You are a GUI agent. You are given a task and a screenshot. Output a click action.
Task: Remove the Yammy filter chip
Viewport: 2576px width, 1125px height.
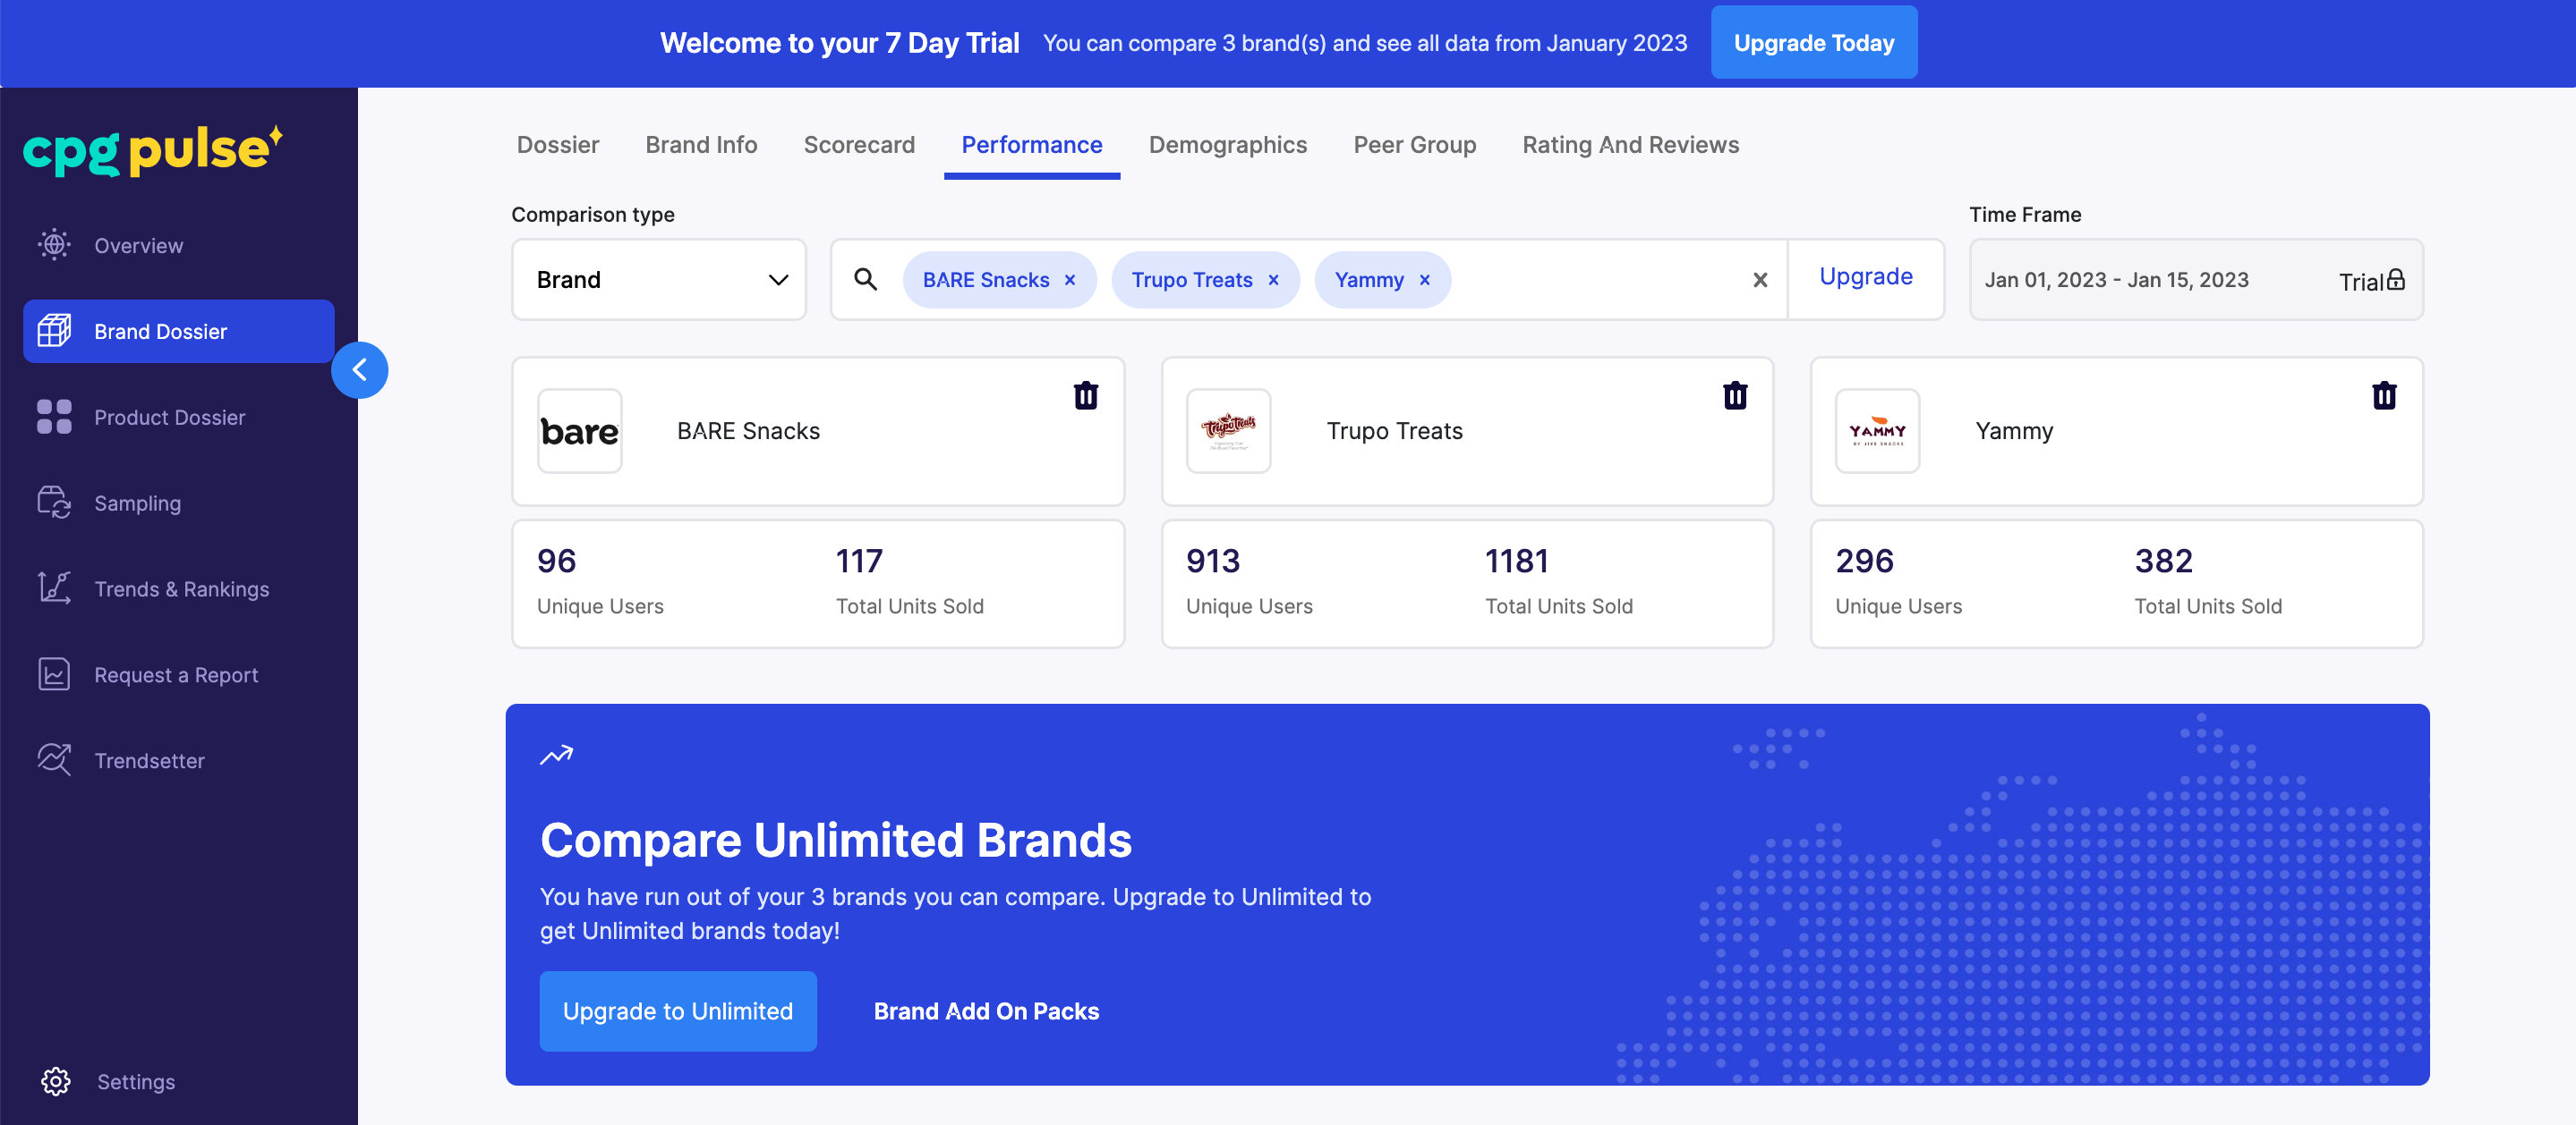(x=1424, y=280)
